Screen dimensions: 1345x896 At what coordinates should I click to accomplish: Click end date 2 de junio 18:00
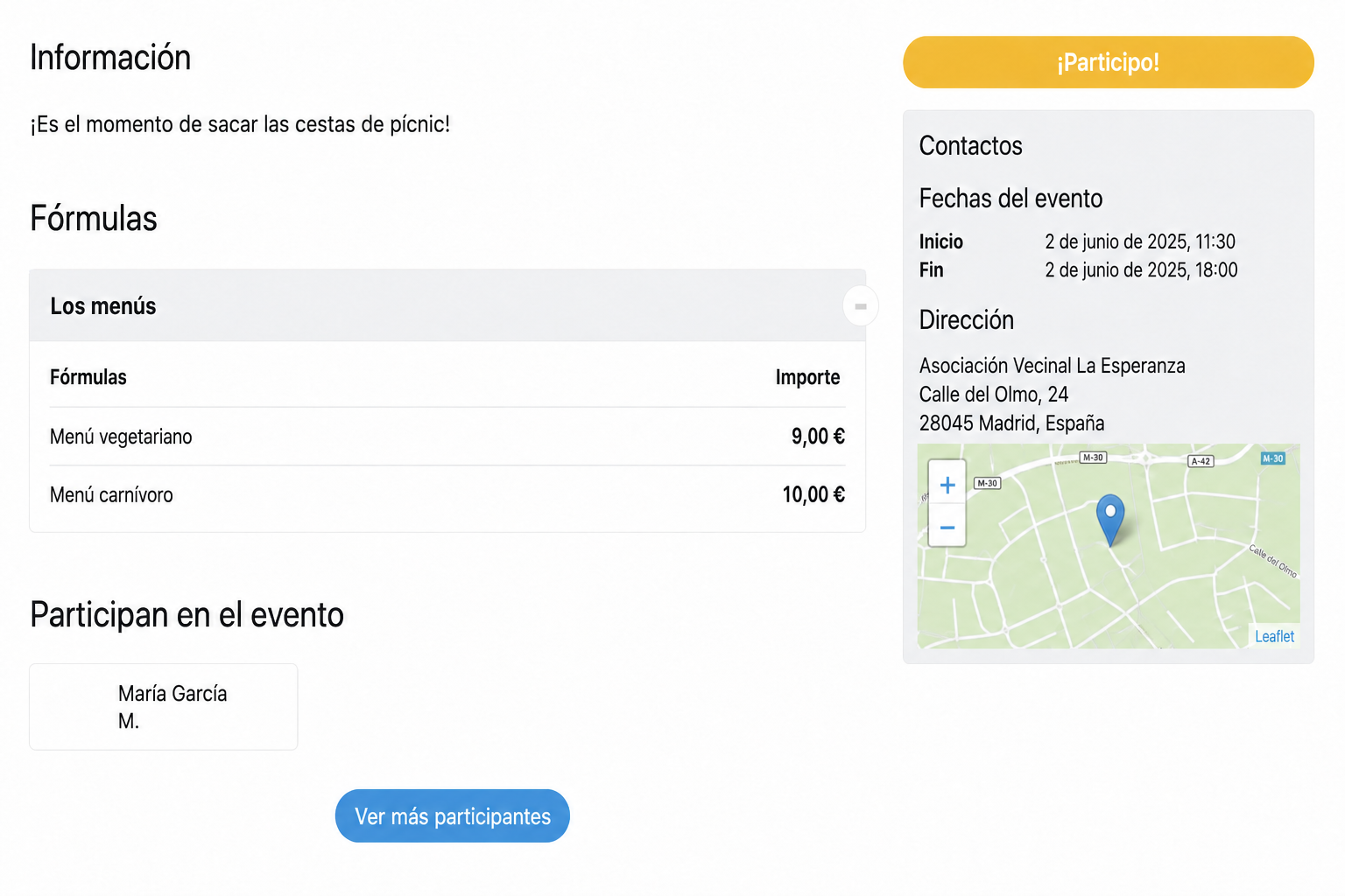coord(1141,269)
